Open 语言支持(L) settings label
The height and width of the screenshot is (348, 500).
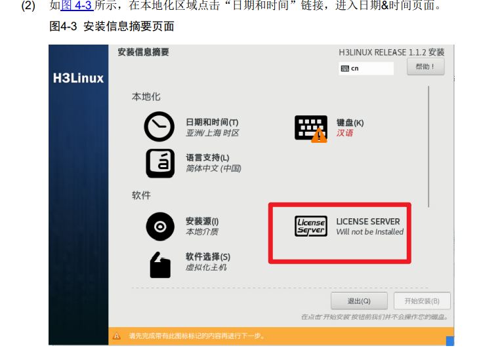tap(207, 157)
